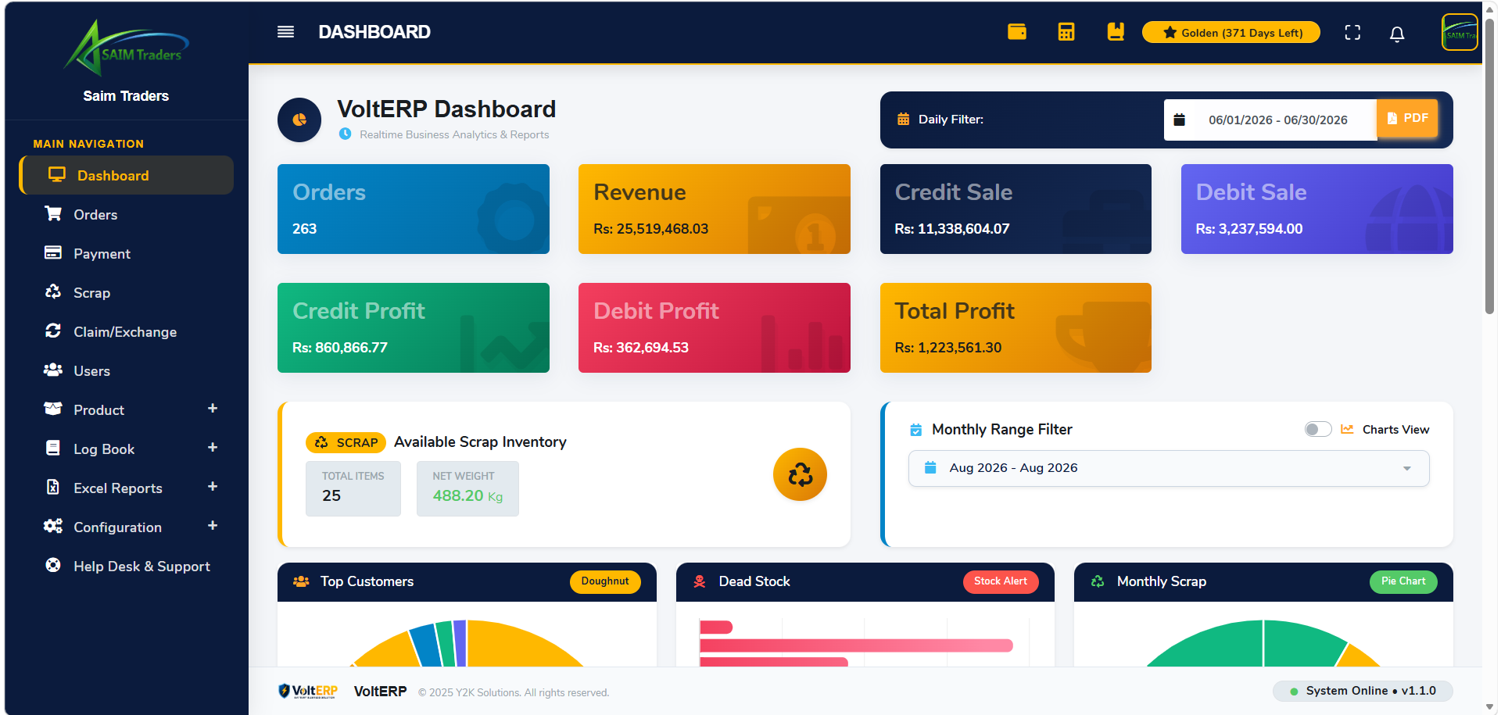Click the Product box icon
Image resolution: width=1501 pixels, height=715 pixels.
(x=53, y=409)
